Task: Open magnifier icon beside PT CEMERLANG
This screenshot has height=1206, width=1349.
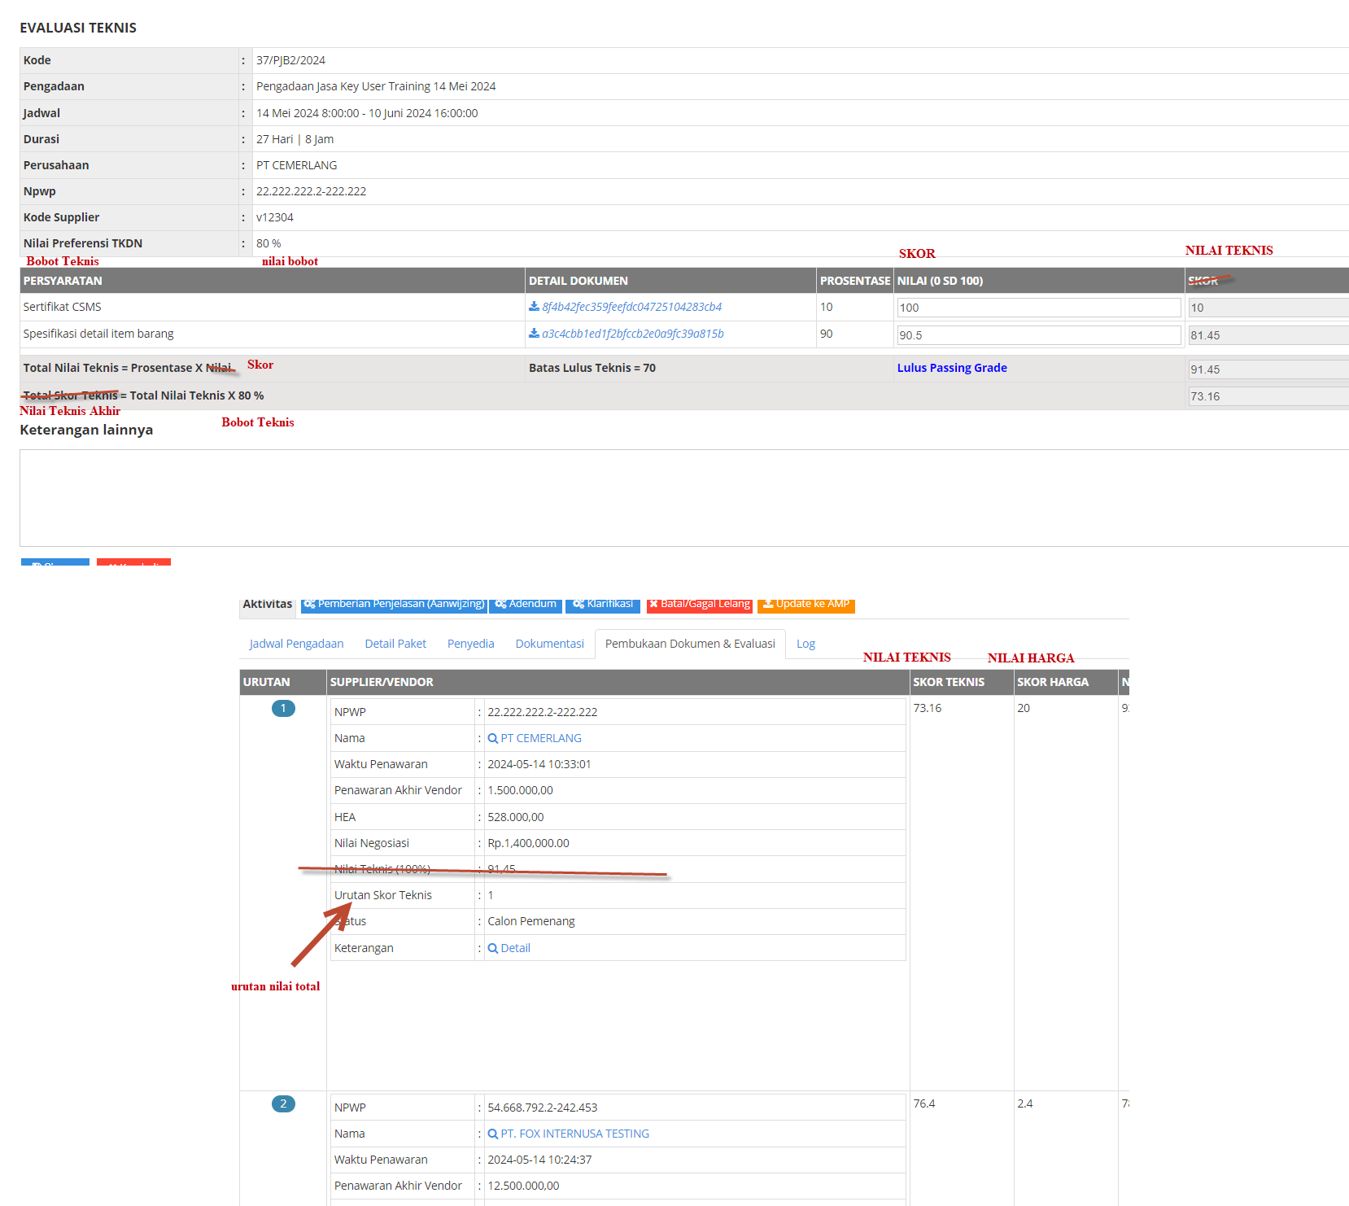Action: (492, 738)
